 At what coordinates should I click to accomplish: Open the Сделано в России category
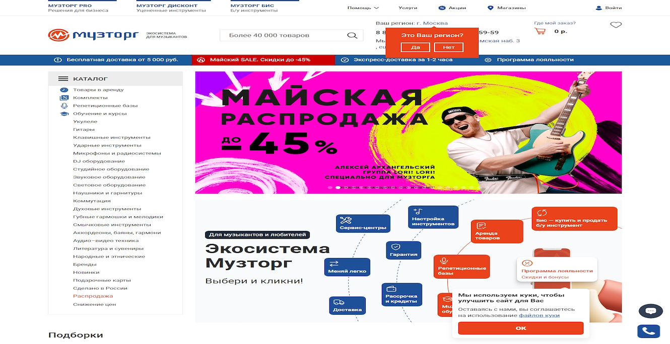click(100, 288)
